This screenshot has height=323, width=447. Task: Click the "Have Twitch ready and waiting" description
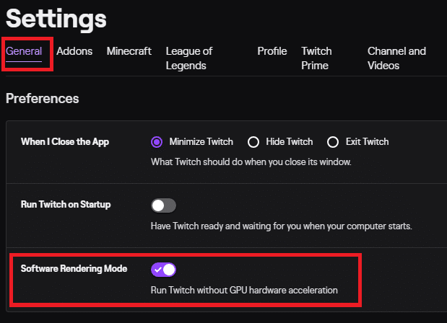281,226
